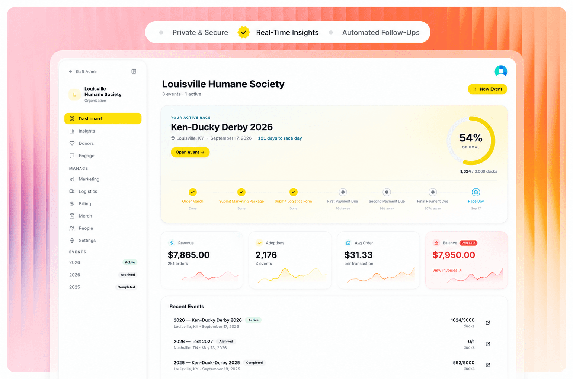Click the Engage chat bubble icon
573x379 pixels.
72,156
